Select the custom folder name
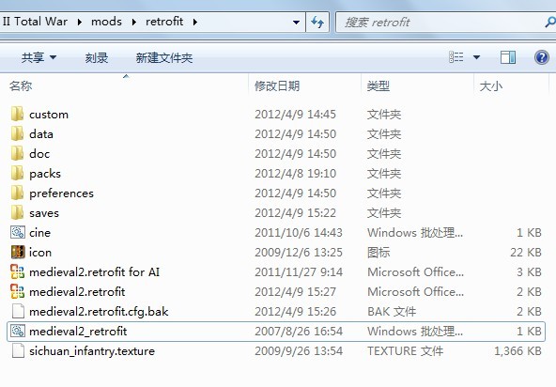The image size is (556, 387). (49, 115)
